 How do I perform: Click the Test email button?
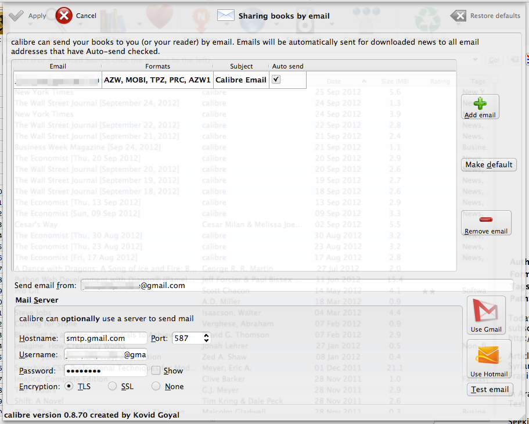(490, 390)
